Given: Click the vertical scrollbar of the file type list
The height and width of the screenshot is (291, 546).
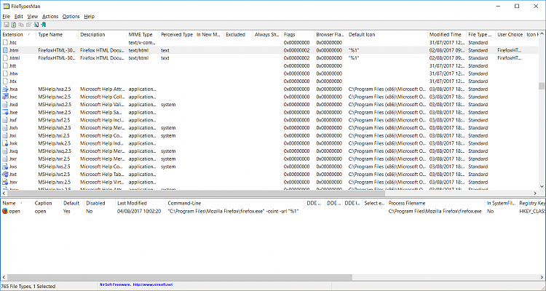Looking at the screenshot, I should 542,109.
